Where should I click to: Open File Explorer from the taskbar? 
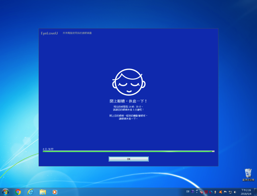[x=43, y=192]
